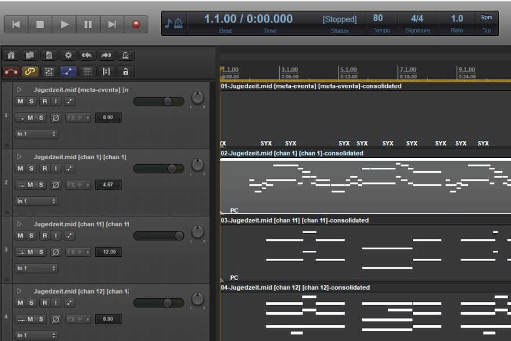Pause playback in the transport bar
The image size is (511, 341).
click(x=88, y=24)
